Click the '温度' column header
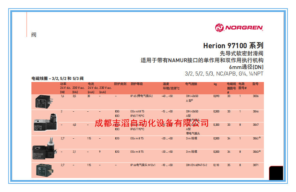 point(166,84)
